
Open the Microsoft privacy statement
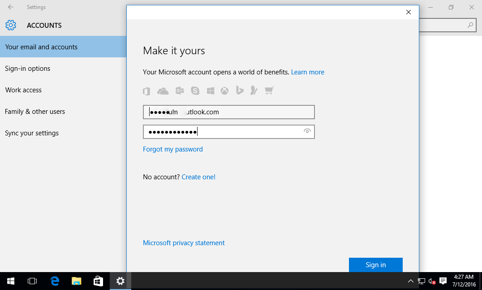pos(184,242)
